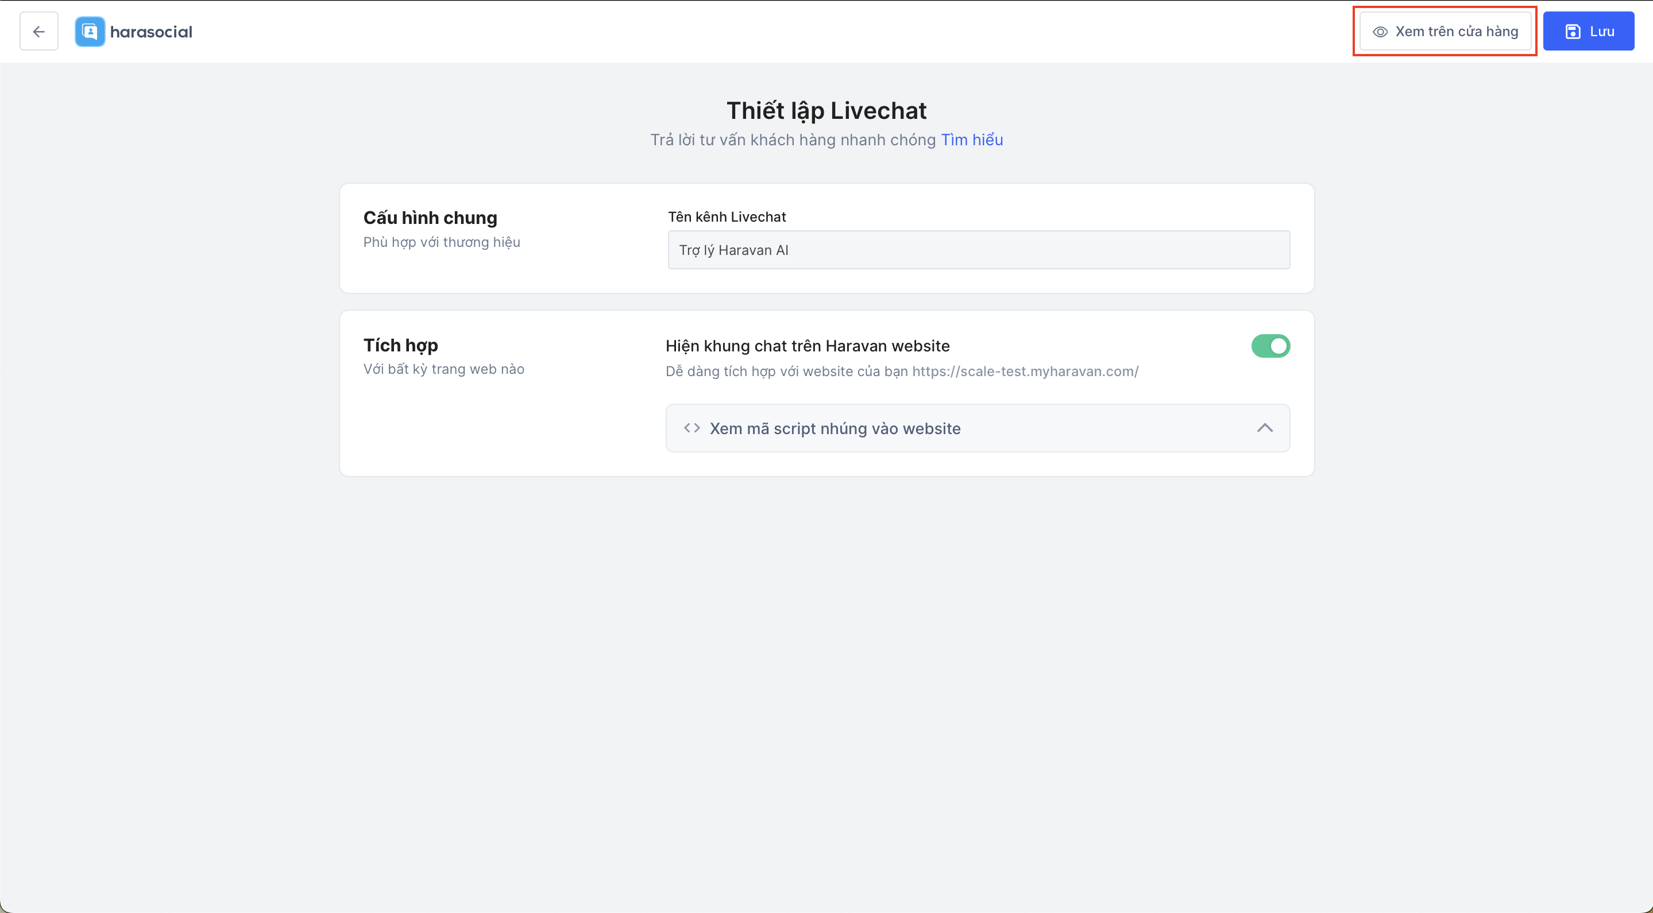Click the harasocial brand name text
Screen dimensions: 1653x913
(x=151, y=32)
